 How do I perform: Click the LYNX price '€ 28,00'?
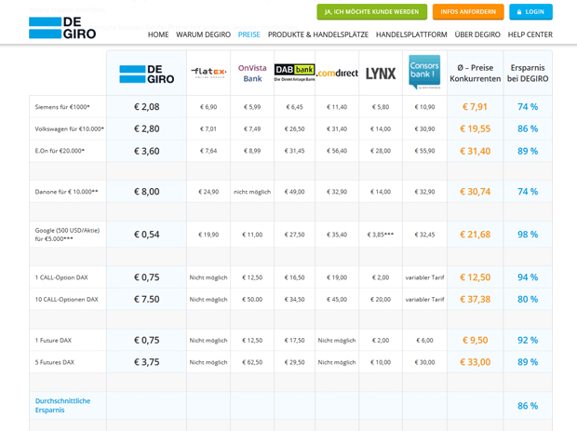(x=381, y=151)
